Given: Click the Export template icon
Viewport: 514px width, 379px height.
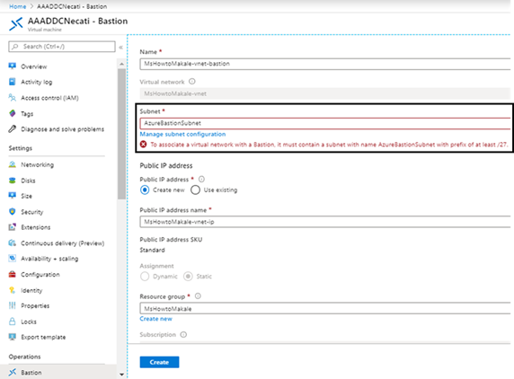Looking at the screenshot, I should (12, 337).
